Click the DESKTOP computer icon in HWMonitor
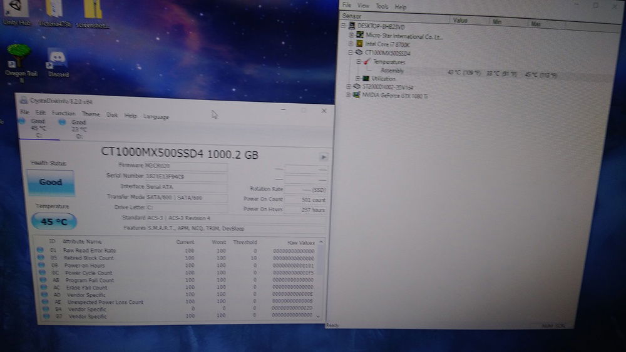The image size is (626, 352). pos(352,26)
